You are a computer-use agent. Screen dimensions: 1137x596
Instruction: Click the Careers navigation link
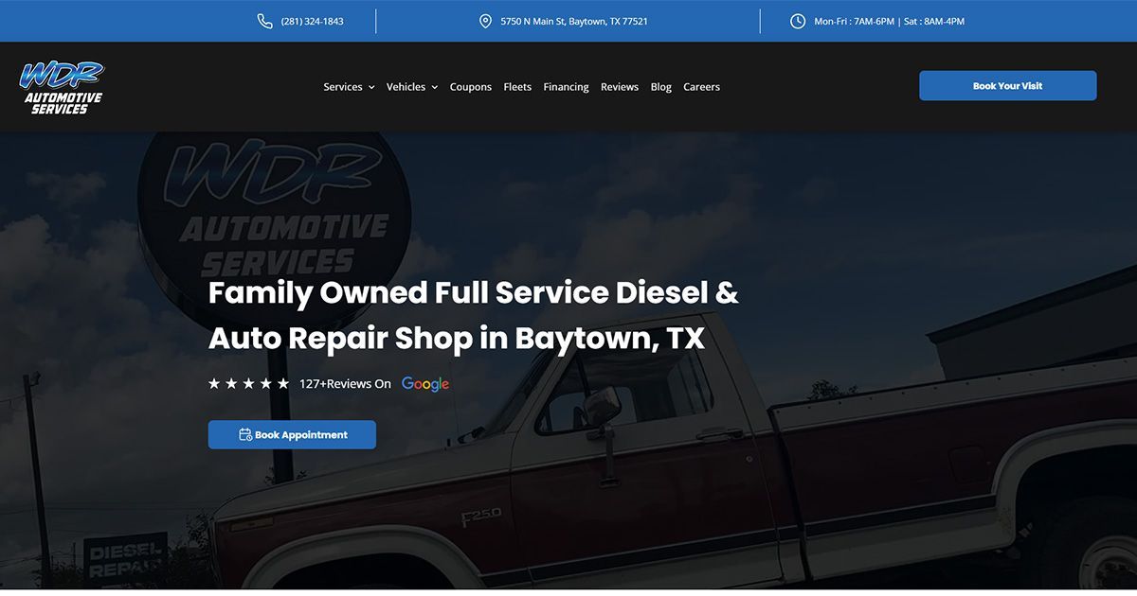pyautogui.click(x=701, y=86)
